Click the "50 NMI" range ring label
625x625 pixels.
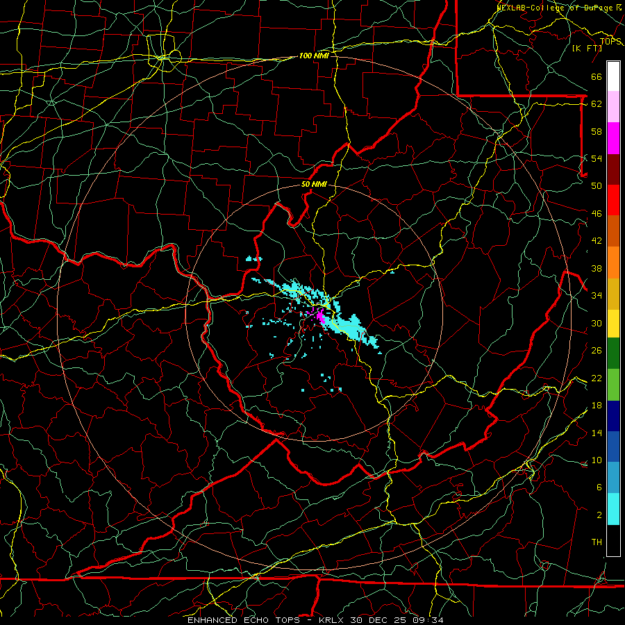point(314,184)
